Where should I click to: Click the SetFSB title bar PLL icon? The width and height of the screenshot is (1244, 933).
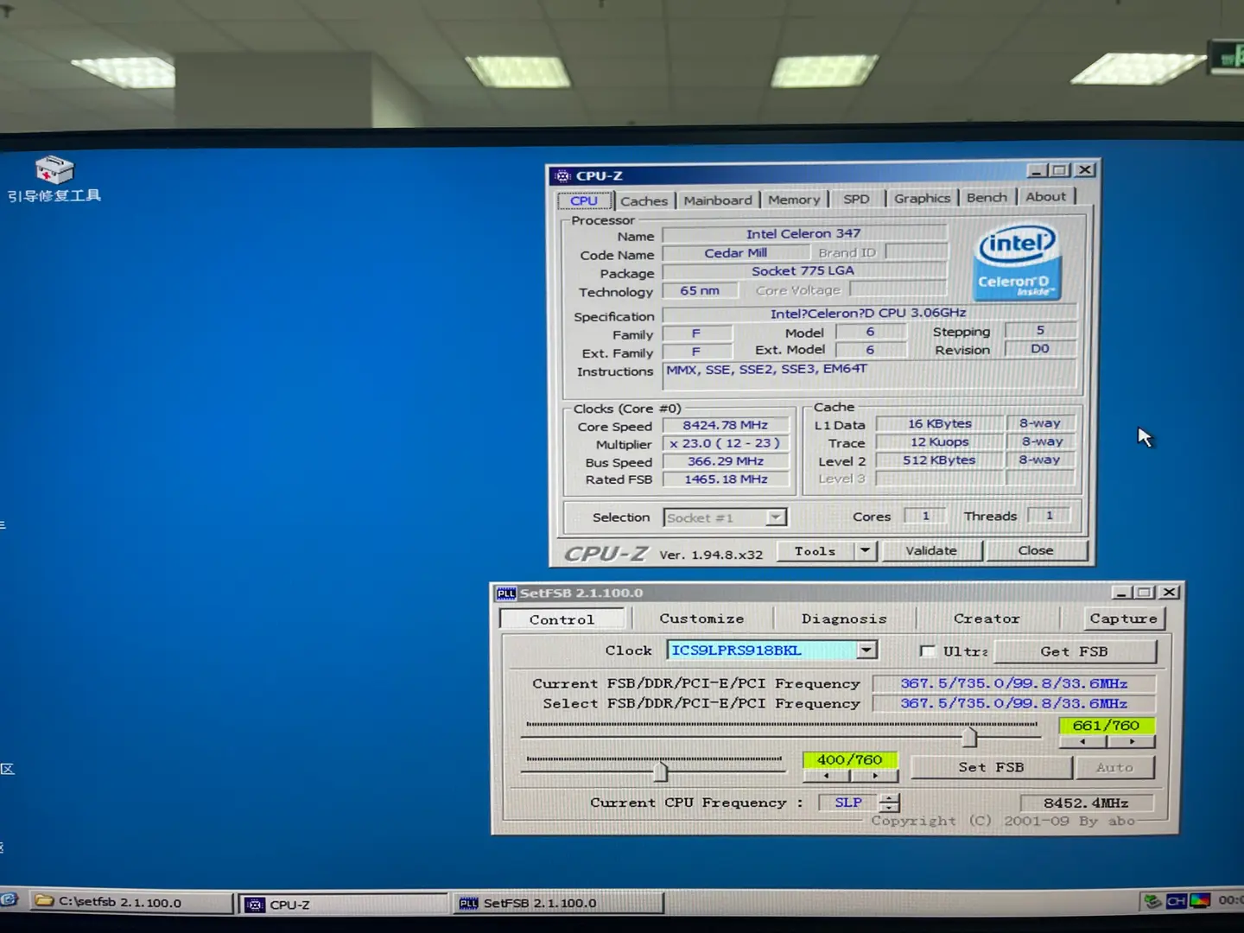(506, 593)
